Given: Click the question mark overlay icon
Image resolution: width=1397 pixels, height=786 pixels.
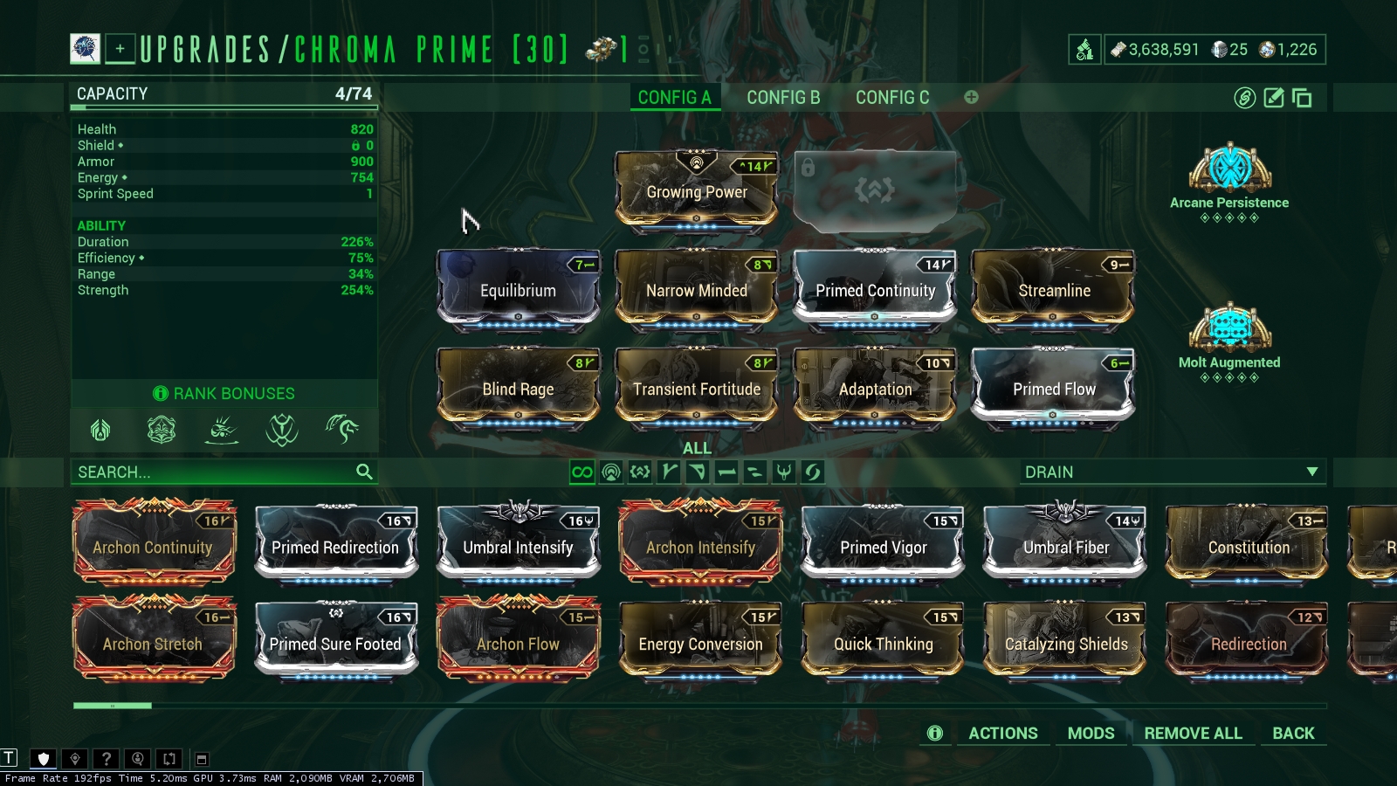Looking at the screenshot, I should pos(107,759).
